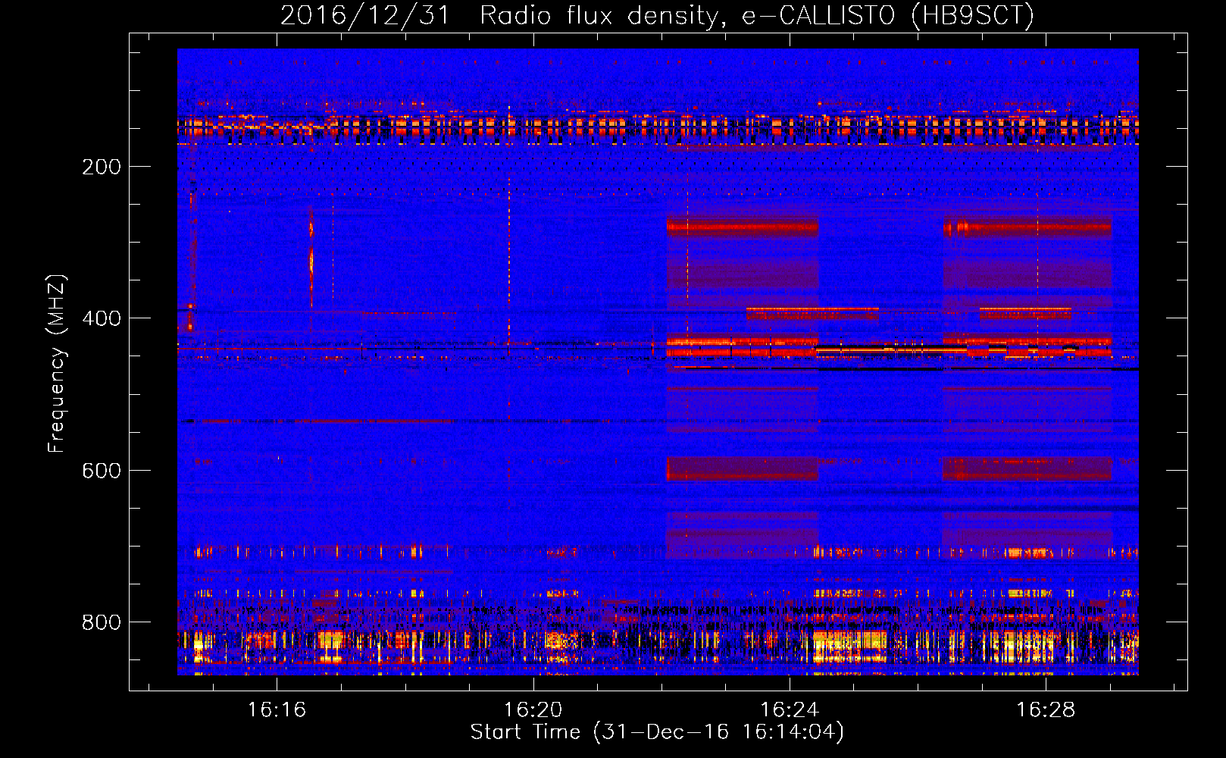The height and width of the screenshot is (758, 1226).
Task: Click the 800 frequency tick label
Action: 102,622
